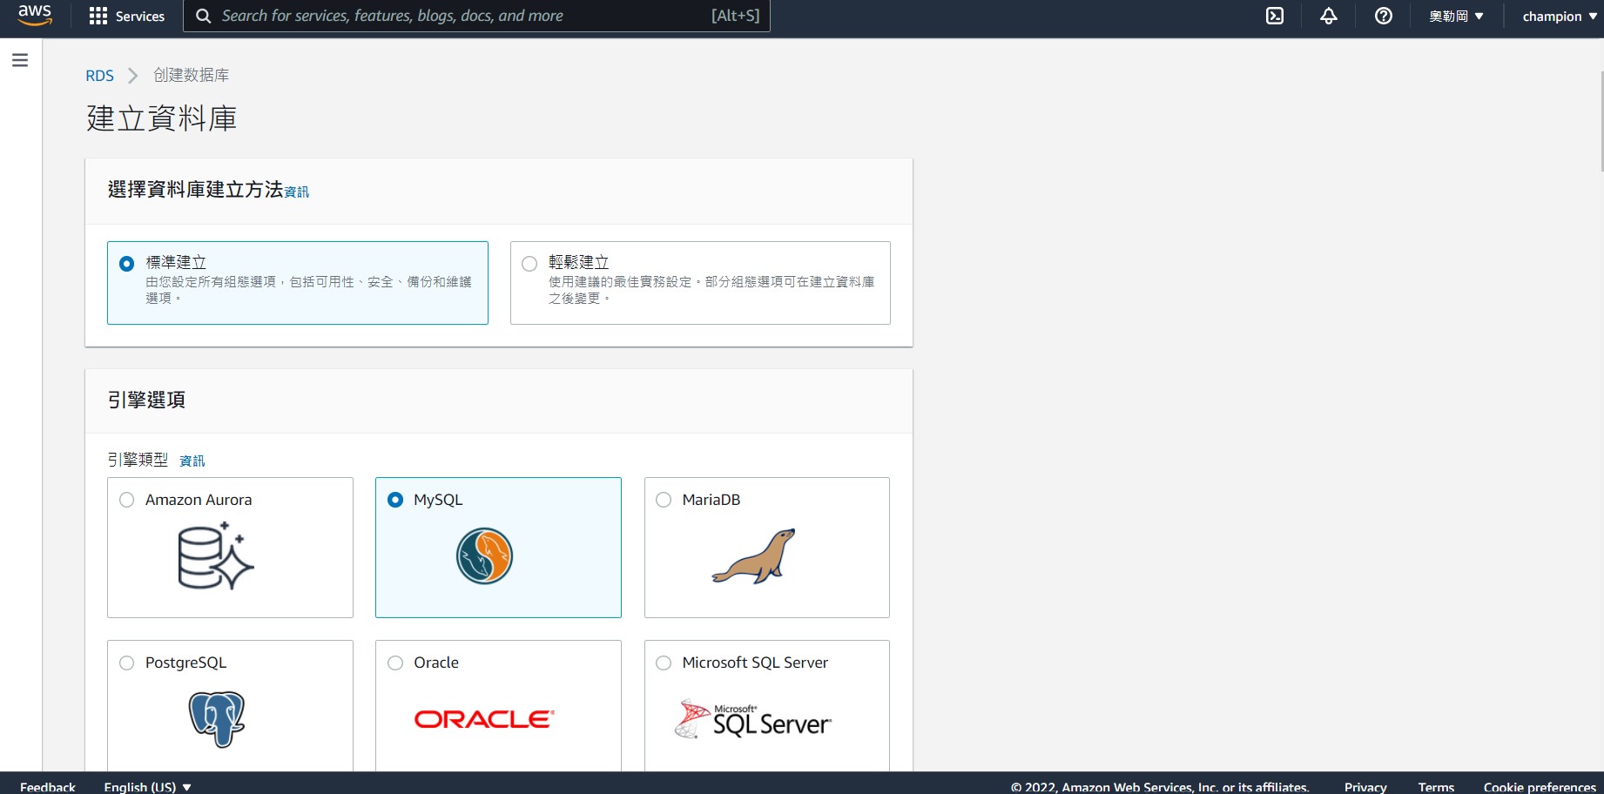1604x794 pixels.
Task: Open the Terms link
Action: [x=1436, y=786]
